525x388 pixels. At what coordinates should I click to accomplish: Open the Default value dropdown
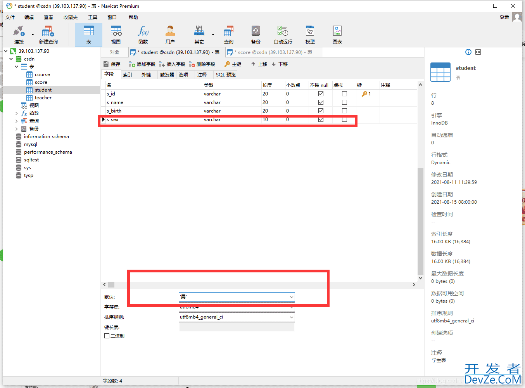click(x=291, y=297)
